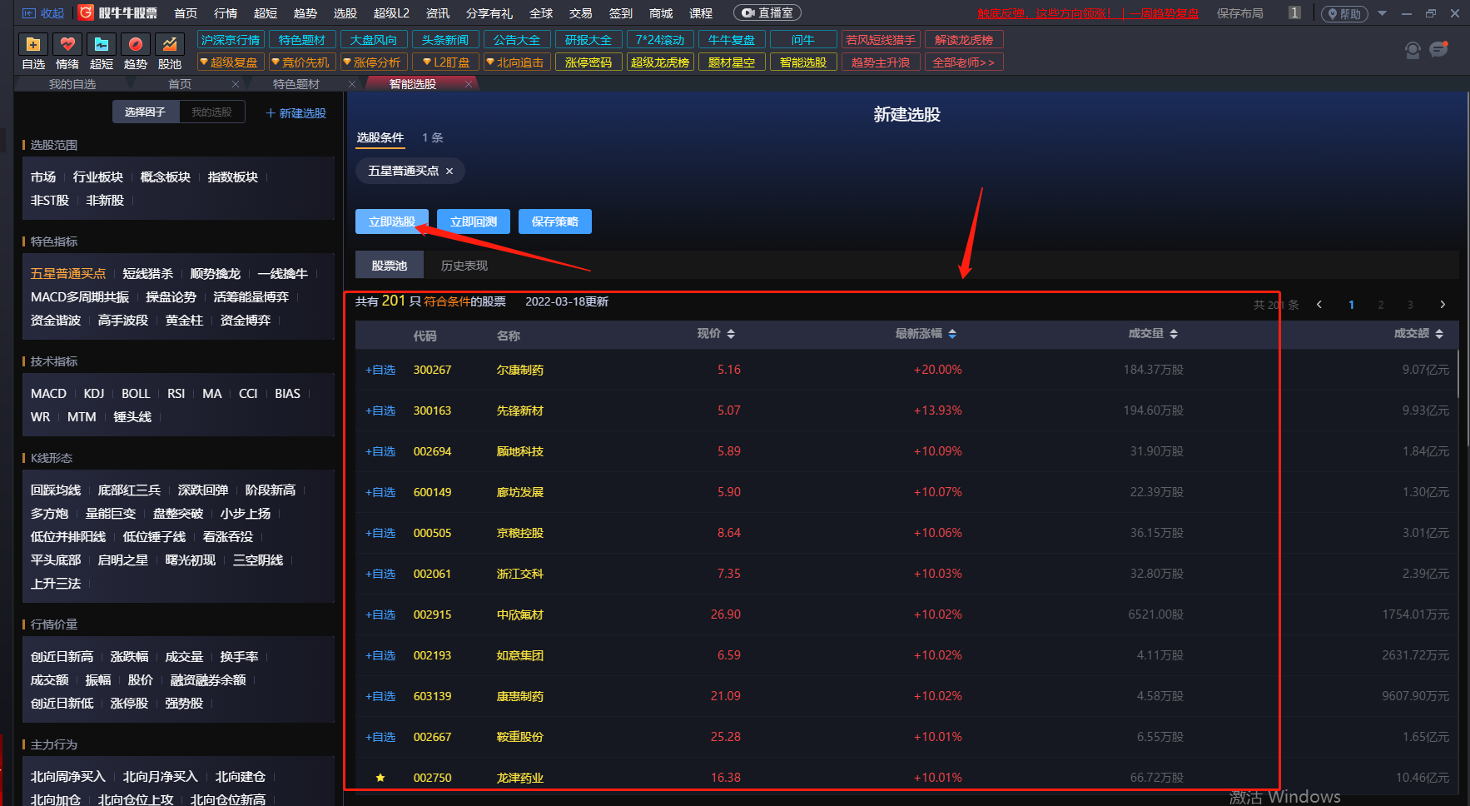The image size is (1470, 806).
Task: Click the layout number 1 icon
Action: [1294, 13]
